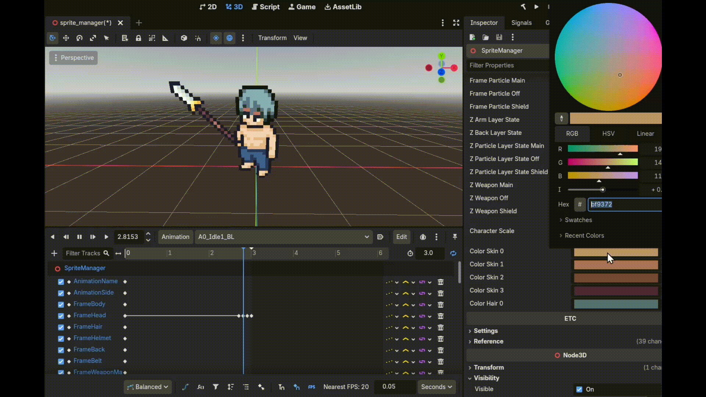The height and width of the screenshot is (397, 706).
Task: Uncheck the AnimationName track checkbox
Action: click(61, 282)
